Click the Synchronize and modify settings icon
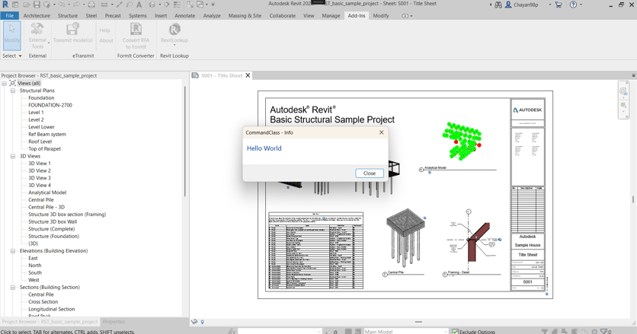The width and height of the screenshot is (637, 334). coord(47,5)
